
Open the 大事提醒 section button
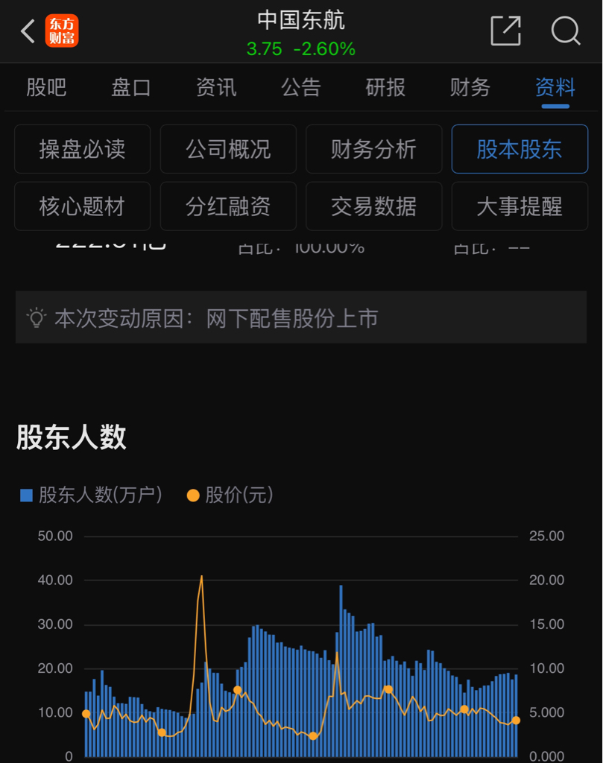(520, 206)
